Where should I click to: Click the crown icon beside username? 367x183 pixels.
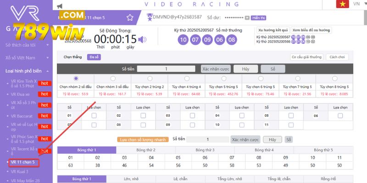point(150,17)
